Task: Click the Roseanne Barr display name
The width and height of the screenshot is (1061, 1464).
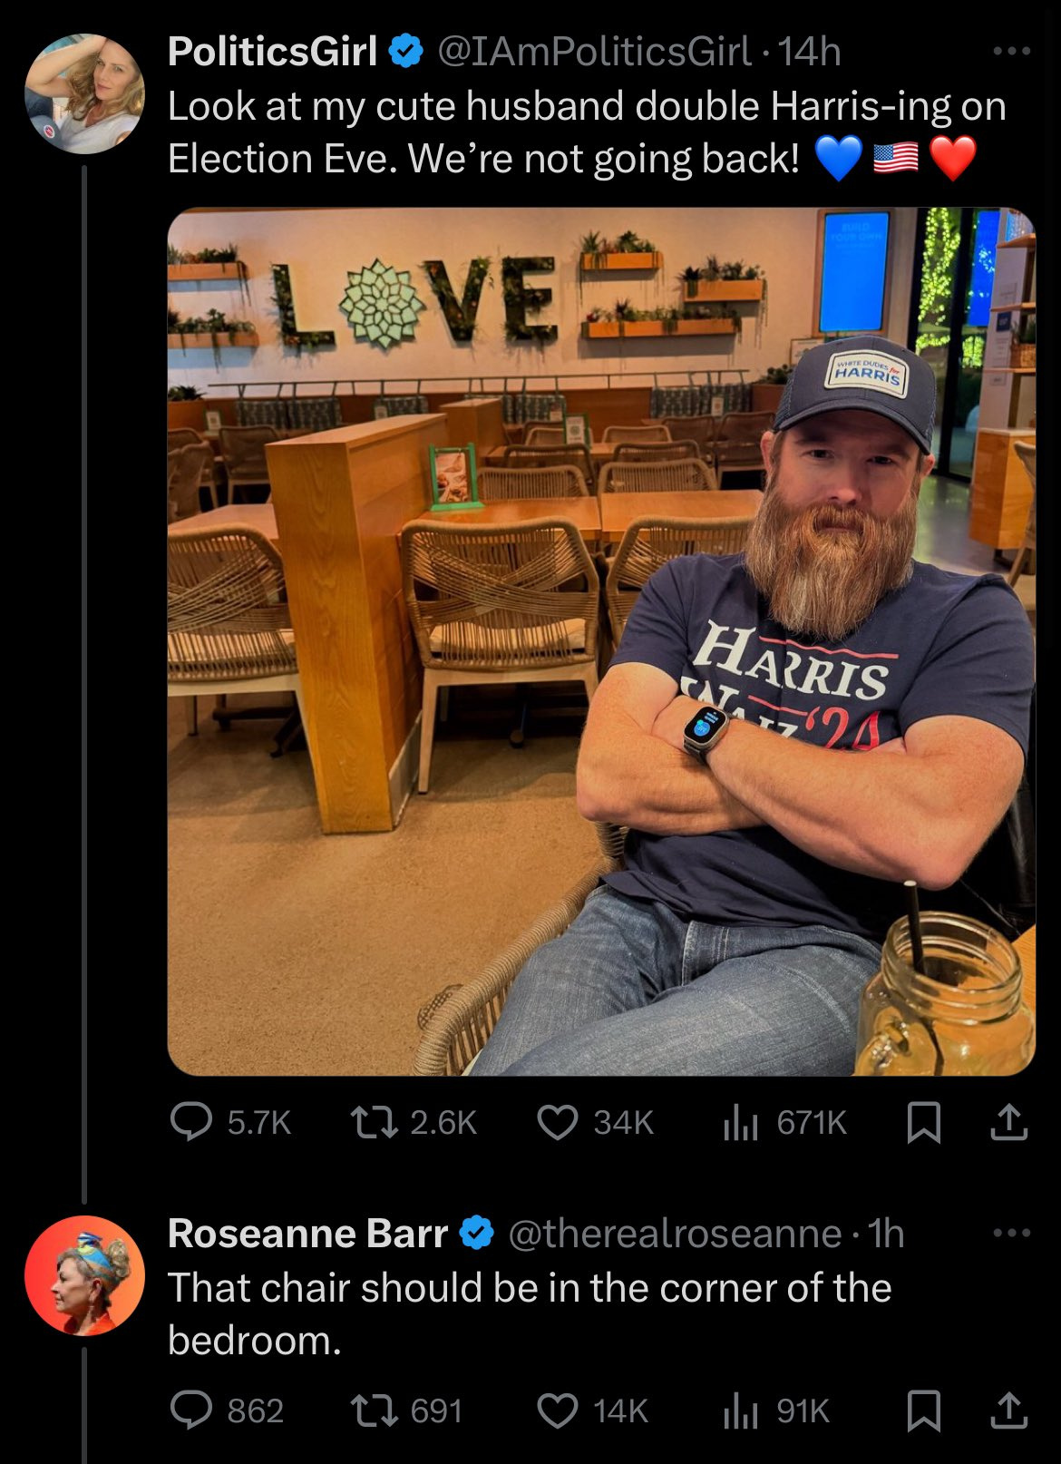Action: tap(307, 1234)
